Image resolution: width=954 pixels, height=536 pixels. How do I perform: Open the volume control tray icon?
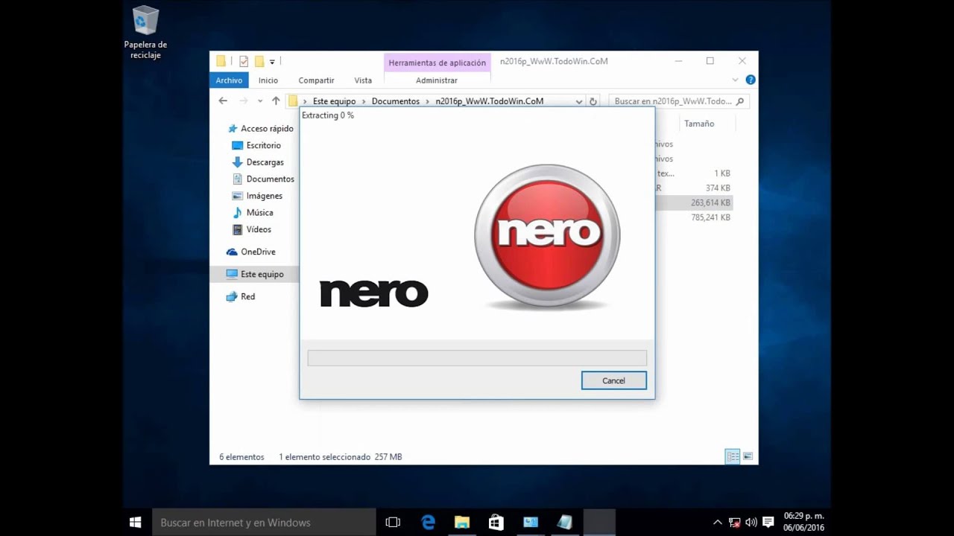pyautogui.click(x=751, y=523)
